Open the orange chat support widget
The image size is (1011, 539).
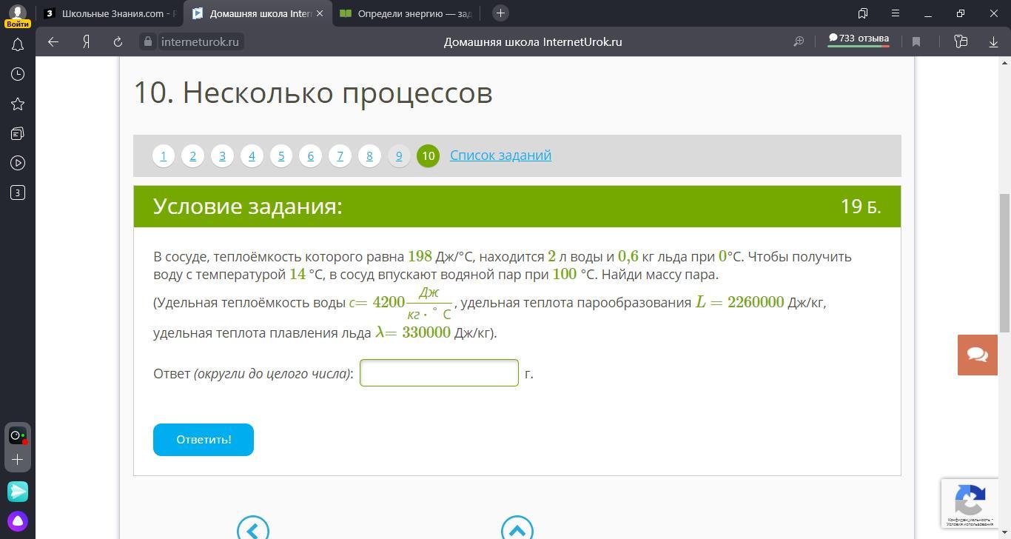pos(977,355)
